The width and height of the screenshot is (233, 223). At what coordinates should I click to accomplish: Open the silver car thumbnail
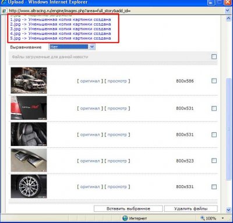coord(29,80)
